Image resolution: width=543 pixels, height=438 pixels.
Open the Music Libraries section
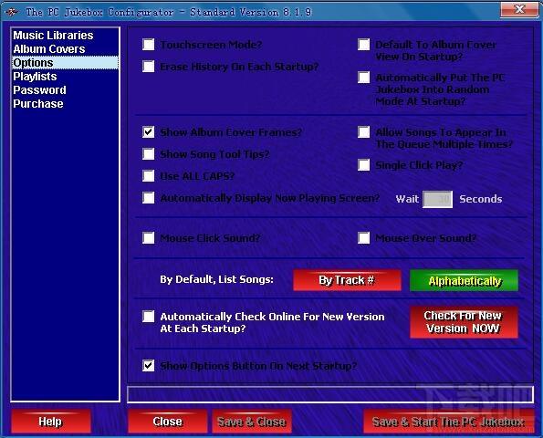65,36
